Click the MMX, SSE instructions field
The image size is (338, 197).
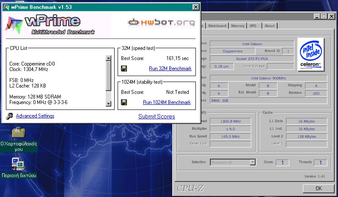[268, 101]
